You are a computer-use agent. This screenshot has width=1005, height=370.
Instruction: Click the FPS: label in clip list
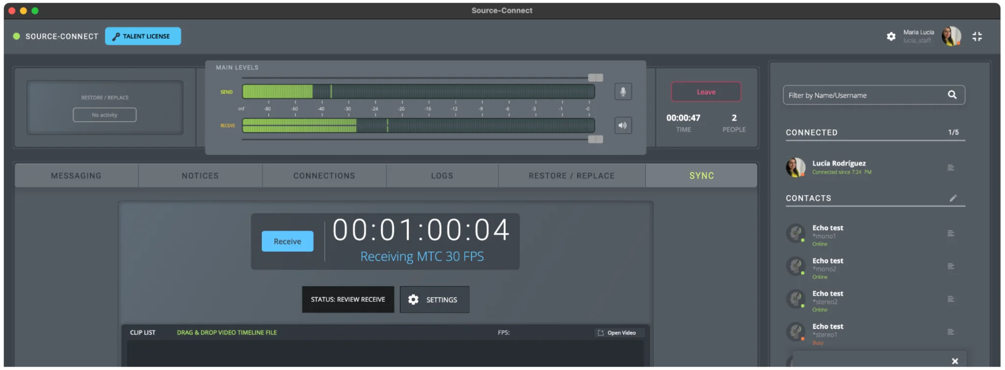click(503, 333)
